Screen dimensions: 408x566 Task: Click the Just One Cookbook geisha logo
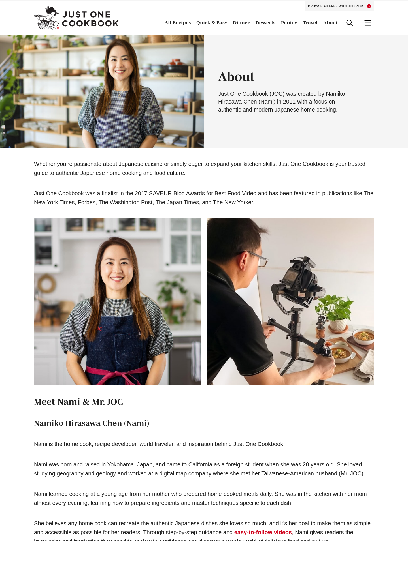(x=46, y=18)
